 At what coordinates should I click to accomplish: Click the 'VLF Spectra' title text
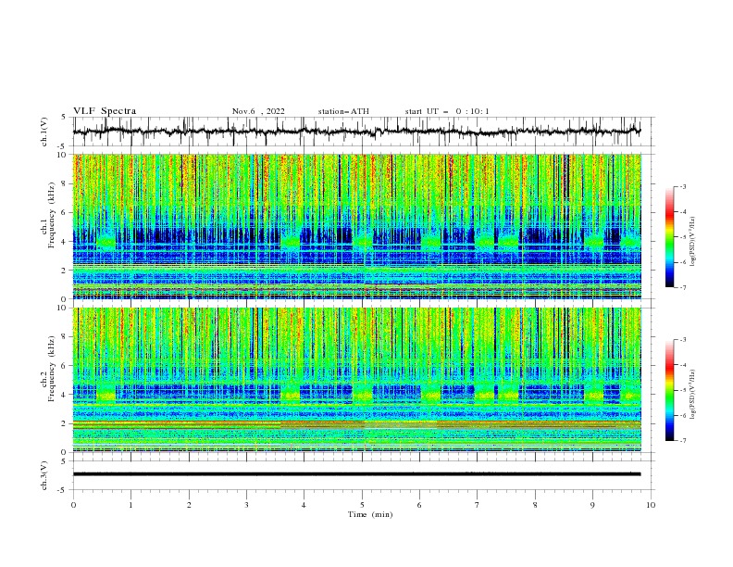coord(105,111)
